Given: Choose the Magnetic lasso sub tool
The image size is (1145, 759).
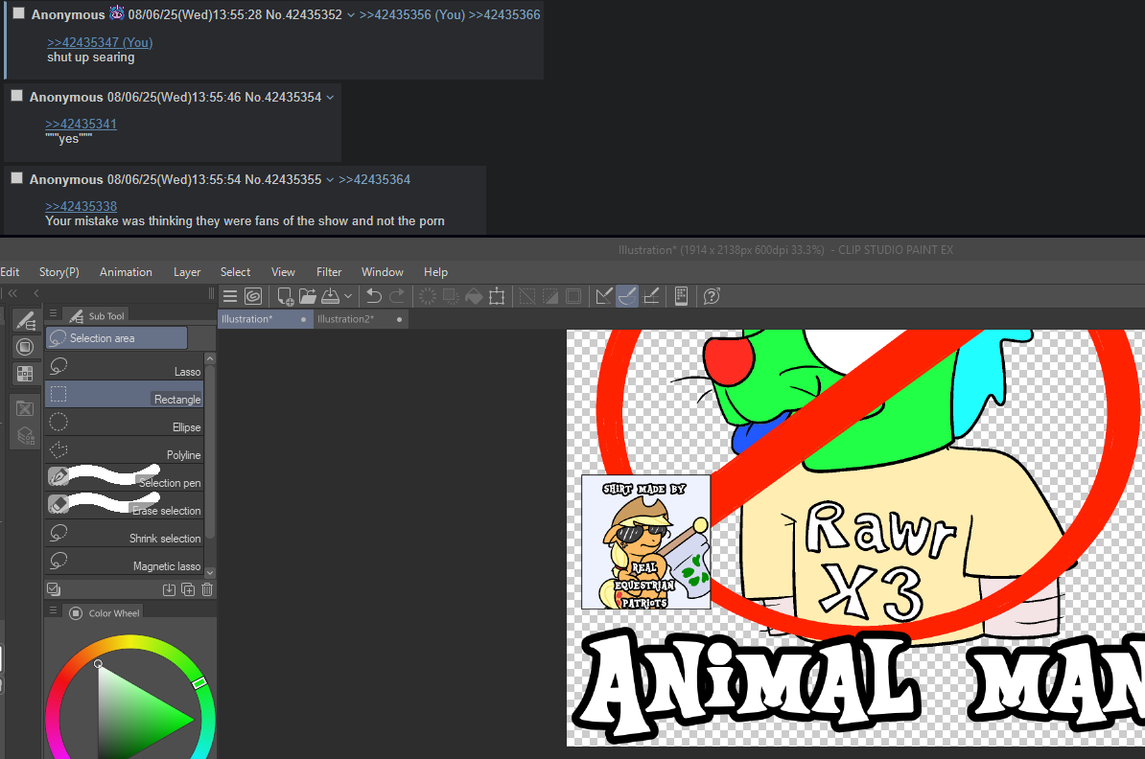Looking at the screenshot, I should [124, 561].
